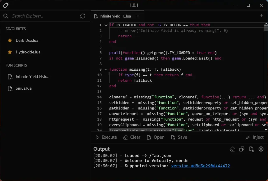Collapse the code block at line 1

[106, 25]
